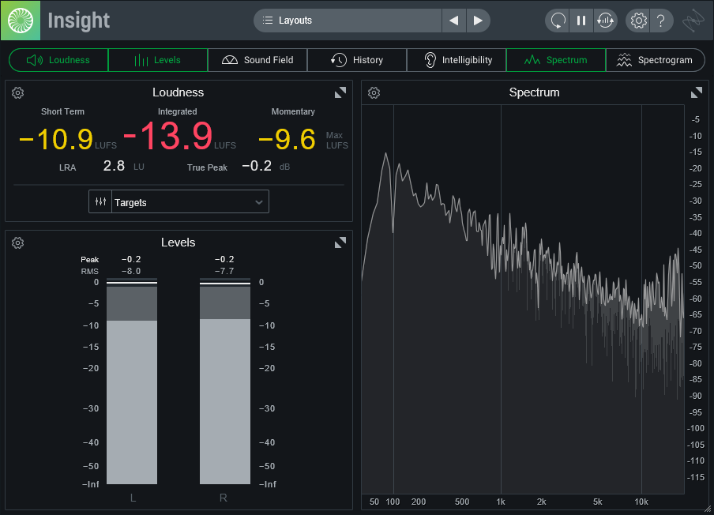Click the 1k frequency label
Viewport: 714px width, 515px height.
point(501,502)
